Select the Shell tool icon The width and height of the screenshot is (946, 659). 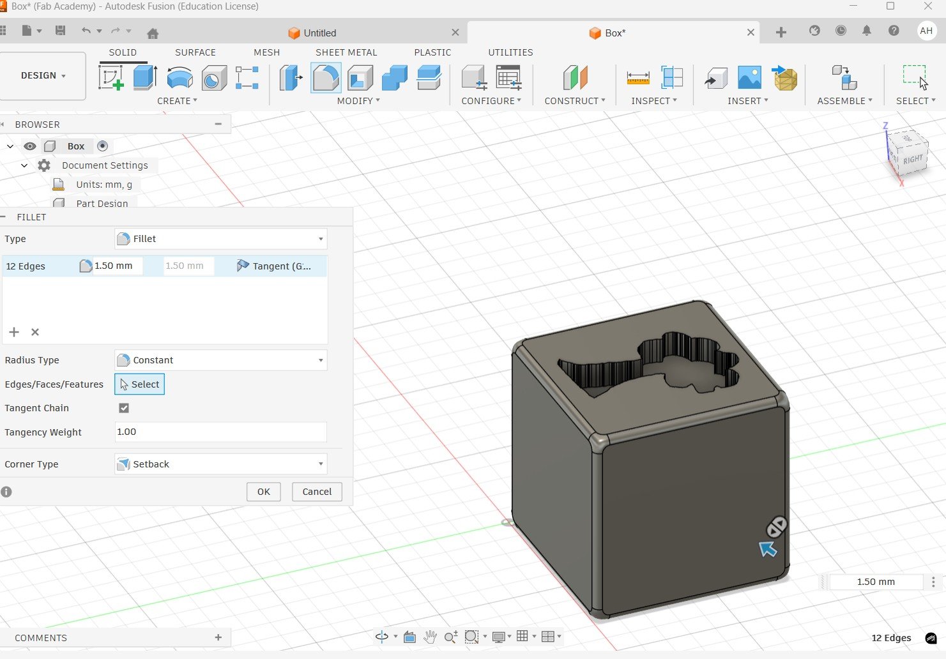(360, 78)
